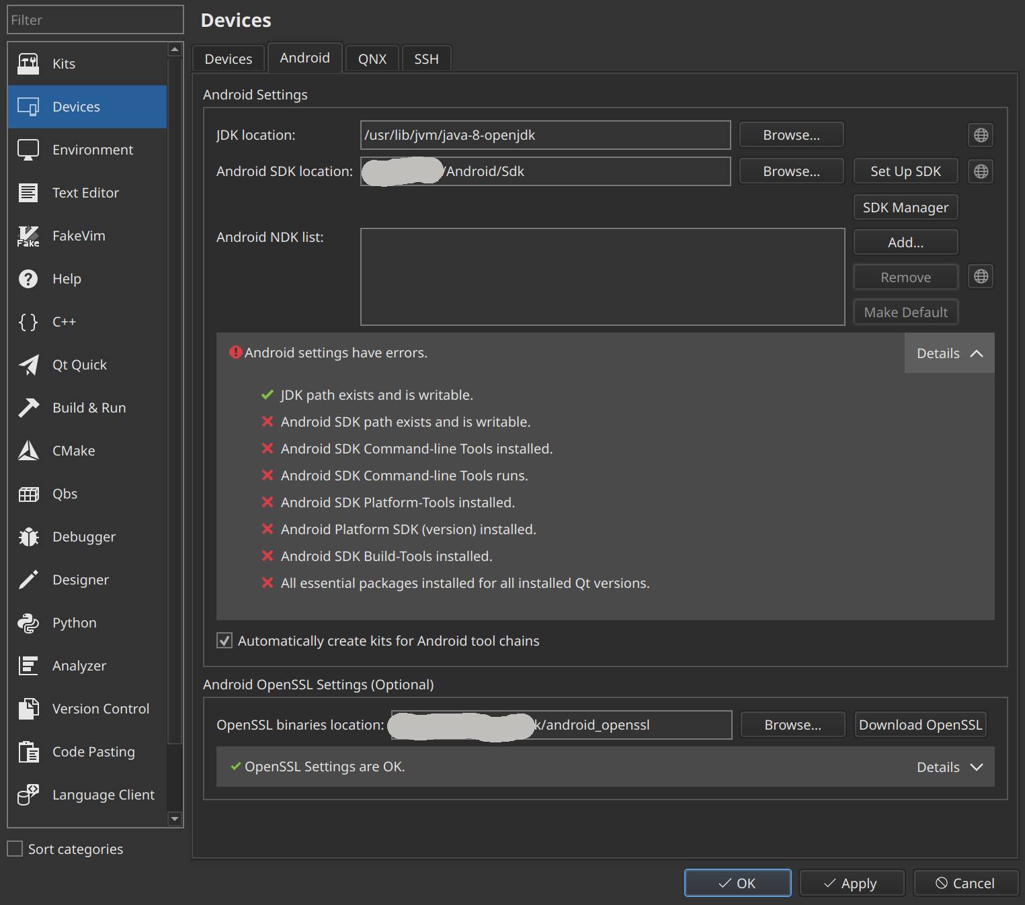Edit the OpenSSL binaries location field
Viewport: 1025px width, 905px height.
click(562, 725)
